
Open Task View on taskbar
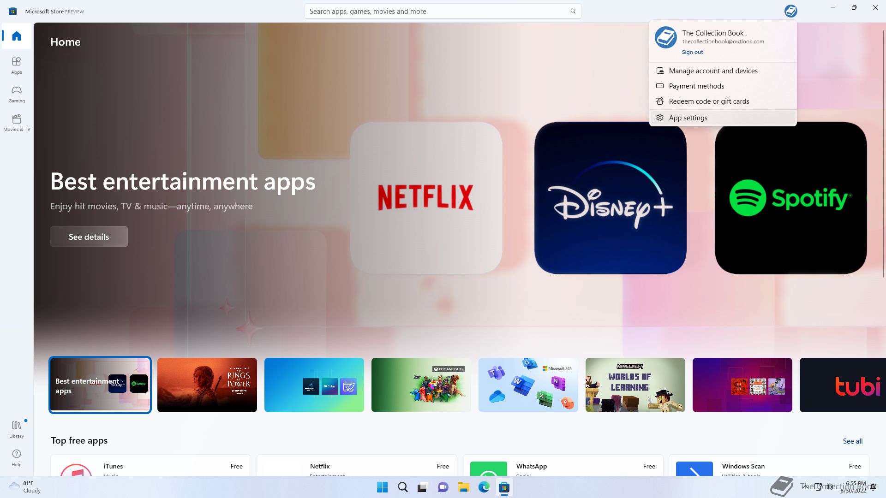click(x=423, y=487)
